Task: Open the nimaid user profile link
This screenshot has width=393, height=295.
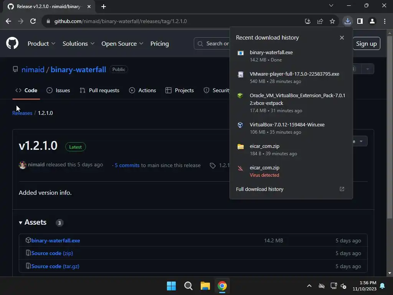Action: coord(33,70)
